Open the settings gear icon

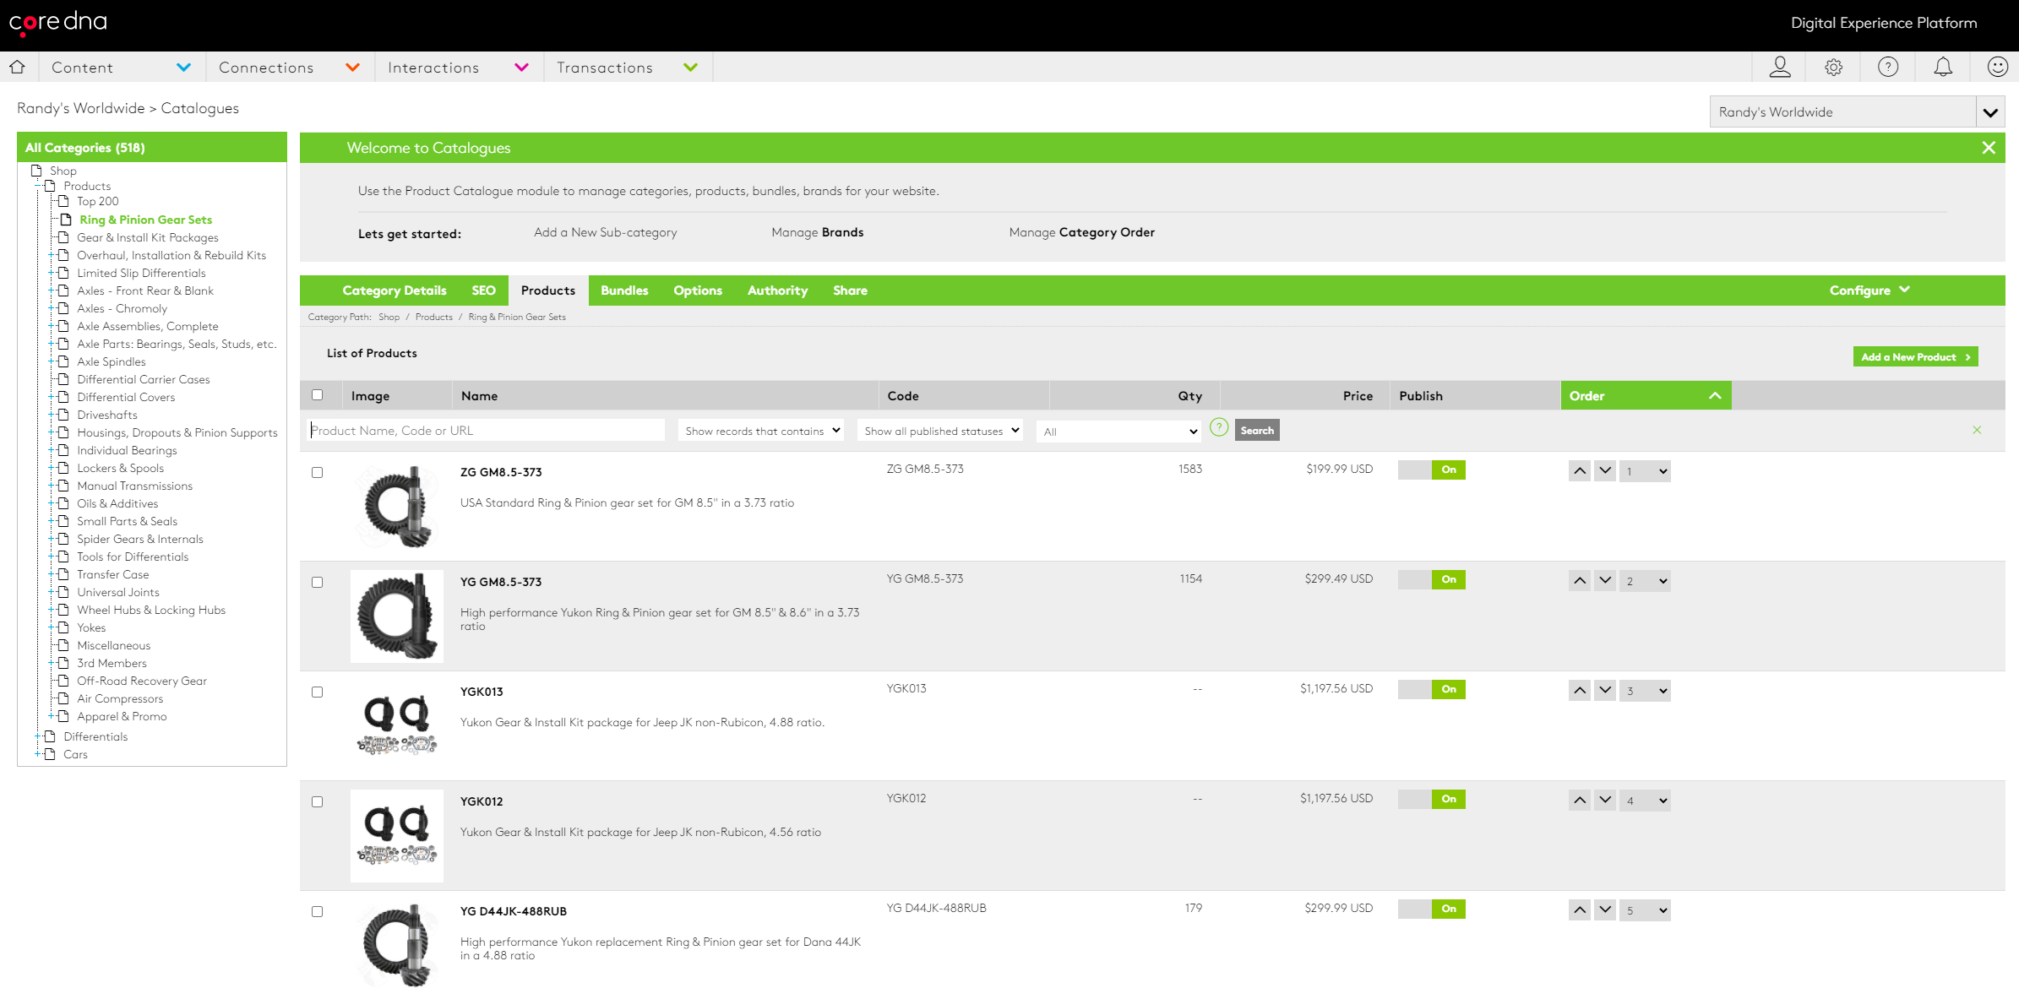click(x=1834, y=67)
